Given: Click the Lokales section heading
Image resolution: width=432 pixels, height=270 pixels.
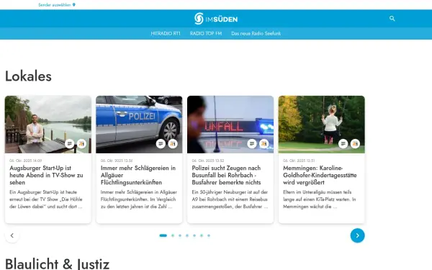Looking at the screenshot, I should point(28,76).
